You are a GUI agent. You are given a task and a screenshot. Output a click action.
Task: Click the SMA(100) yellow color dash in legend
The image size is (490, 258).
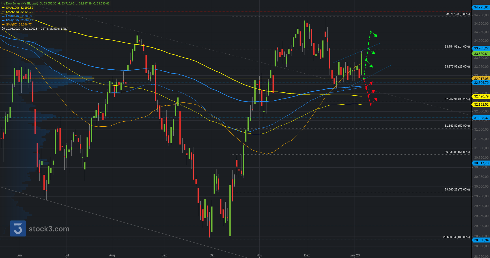click(3, 8)
